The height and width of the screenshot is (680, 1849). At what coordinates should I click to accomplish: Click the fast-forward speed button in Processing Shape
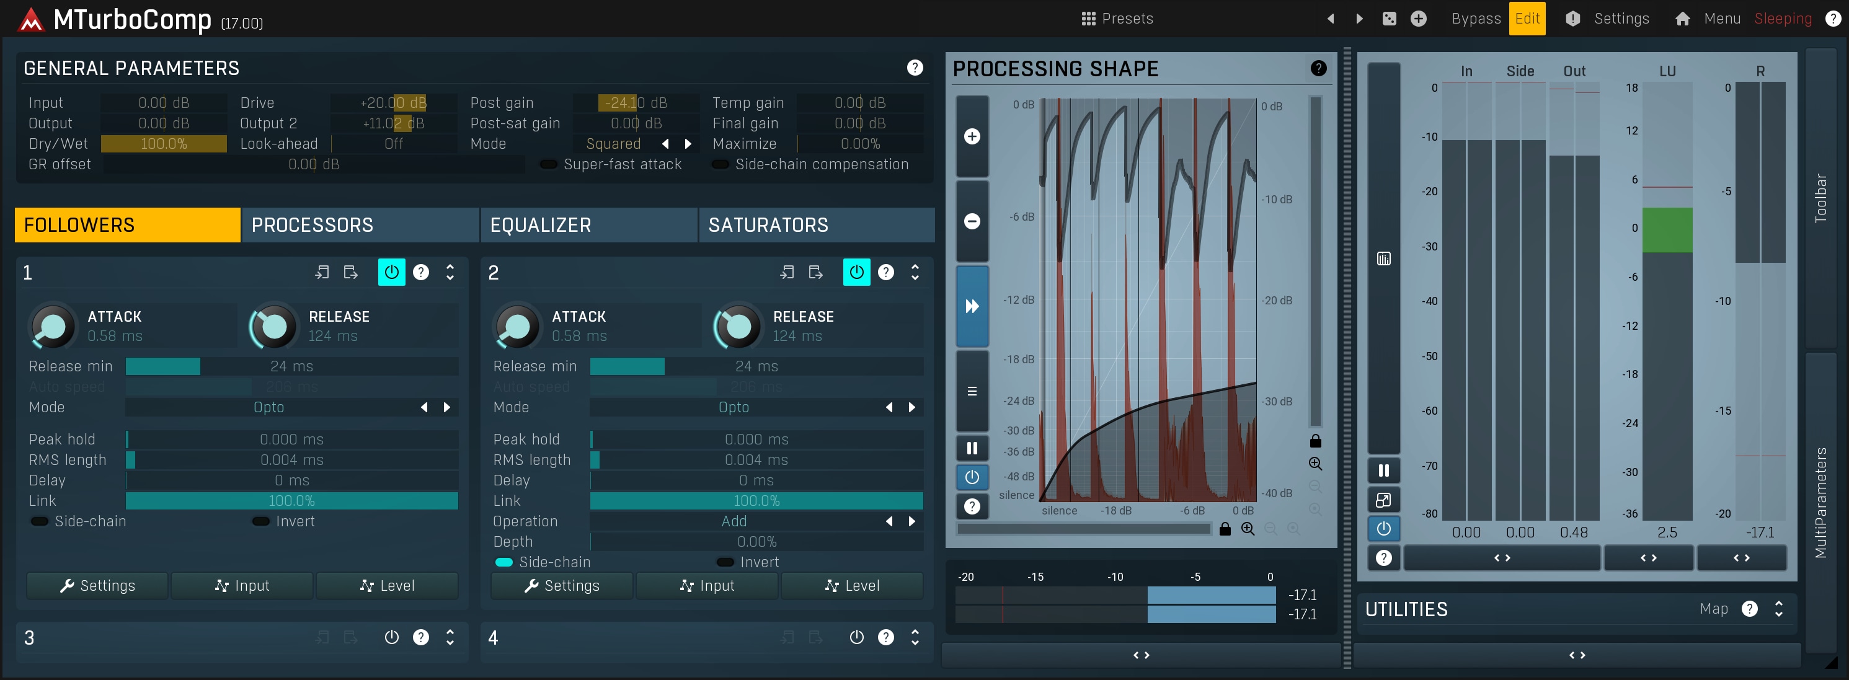972,306
